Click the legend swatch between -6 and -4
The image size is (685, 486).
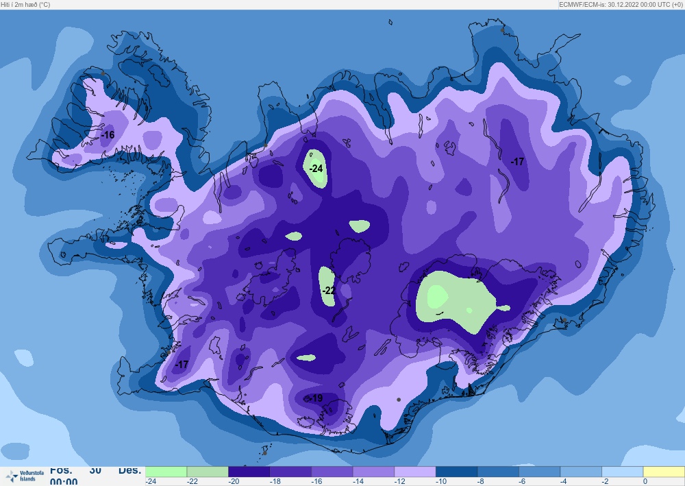tap(540, 472)
